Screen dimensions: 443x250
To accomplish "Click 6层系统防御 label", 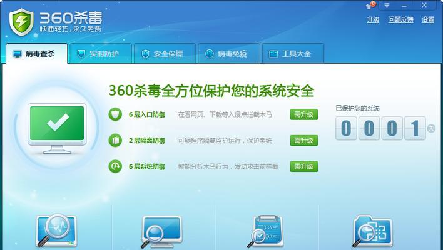I will (x=147, y=166).
